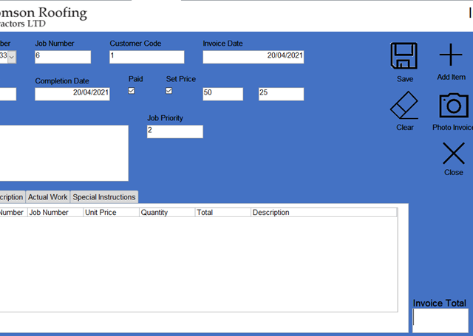Click the Invoice Total box
473x336 pixels.
click(x=440, y=320)
